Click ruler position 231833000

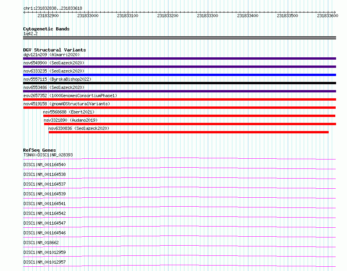88,16
